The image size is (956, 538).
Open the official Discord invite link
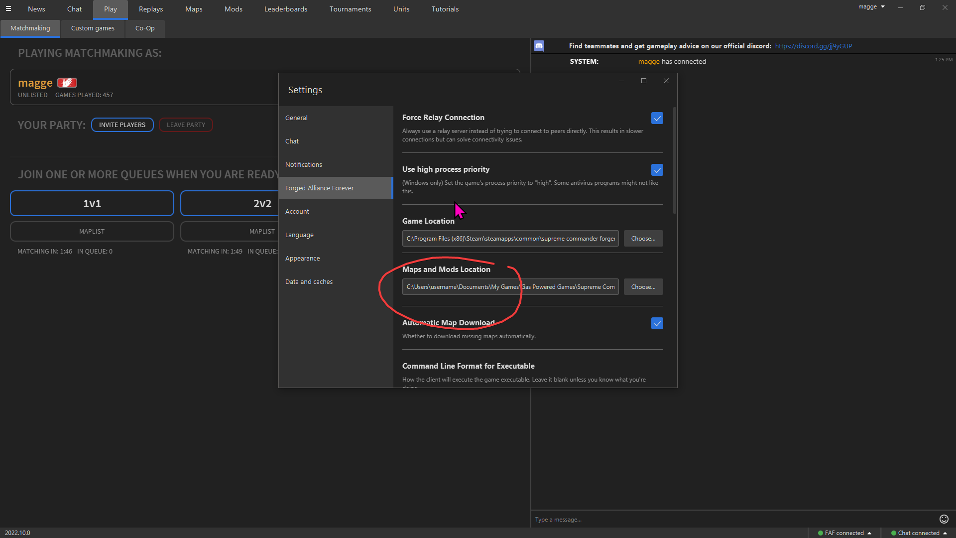coord(813,46)
